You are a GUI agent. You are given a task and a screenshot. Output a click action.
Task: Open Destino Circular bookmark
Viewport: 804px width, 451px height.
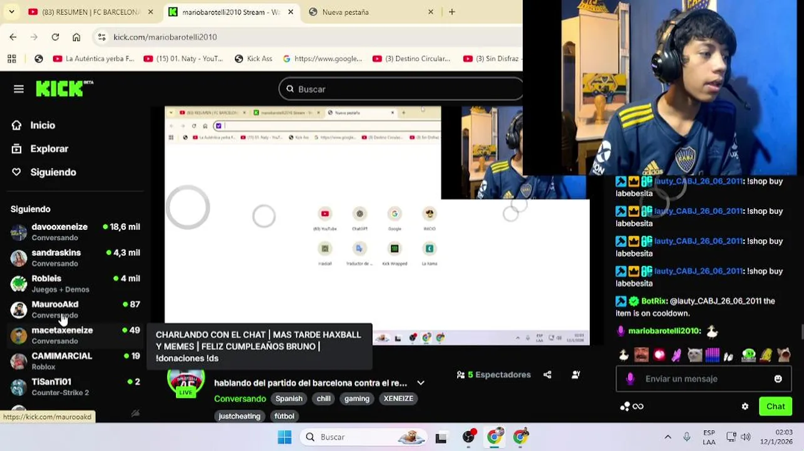[x=411, y=59]
